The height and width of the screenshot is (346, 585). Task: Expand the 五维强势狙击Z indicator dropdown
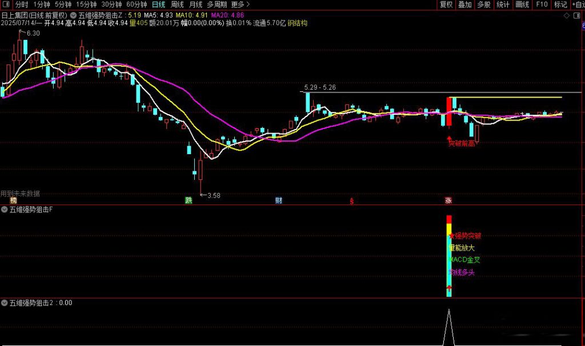click(x=74, y=14)
